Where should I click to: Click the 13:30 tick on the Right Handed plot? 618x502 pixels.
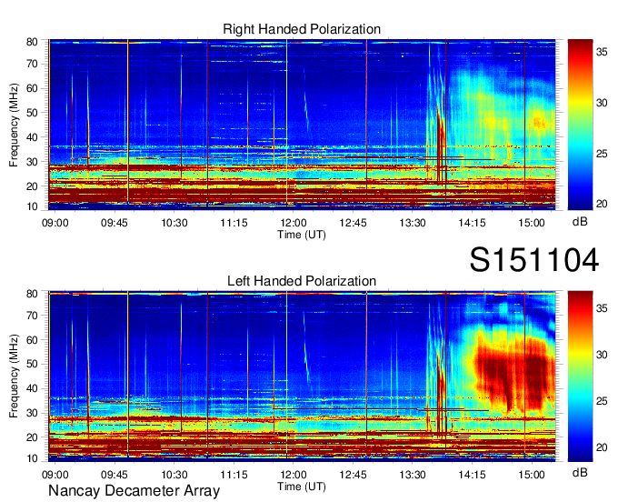(413, 223)
